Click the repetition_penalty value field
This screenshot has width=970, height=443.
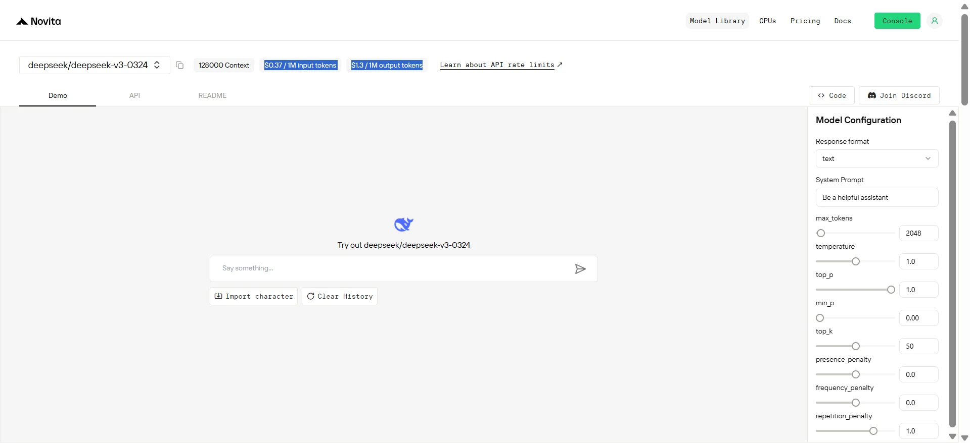click(919, 431)
